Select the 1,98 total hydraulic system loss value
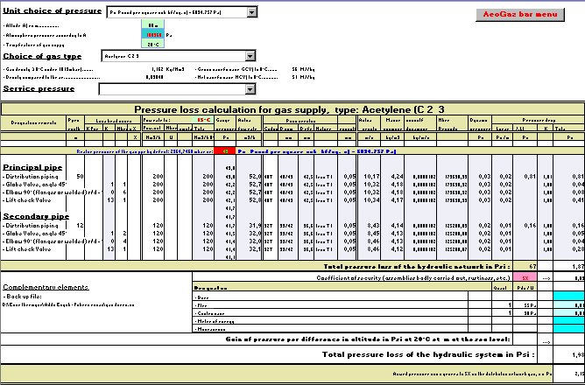Image resolution: width=585 pixels, height=385 pixels. 569,354
